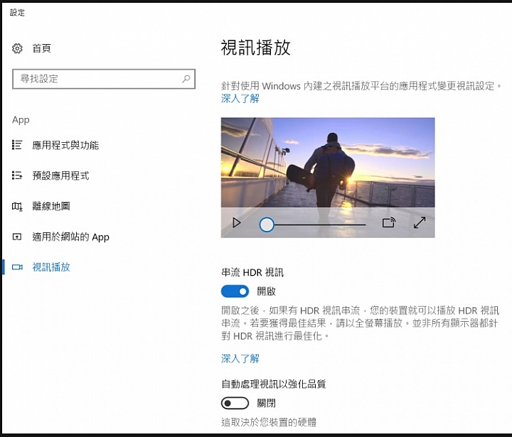Turn off the Stream HDR video toggle
This screenshot has height=437, width=512.
(x=235, y=291)
